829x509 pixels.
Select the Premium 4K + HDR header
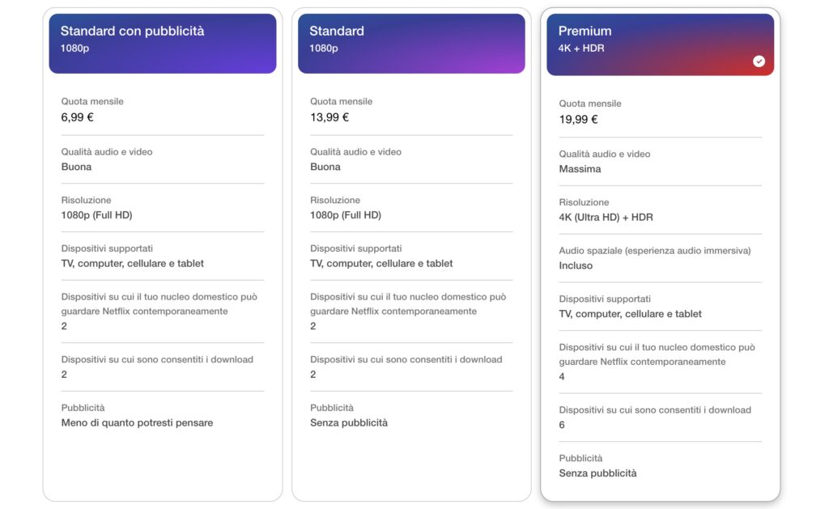[x=660, y=45]
